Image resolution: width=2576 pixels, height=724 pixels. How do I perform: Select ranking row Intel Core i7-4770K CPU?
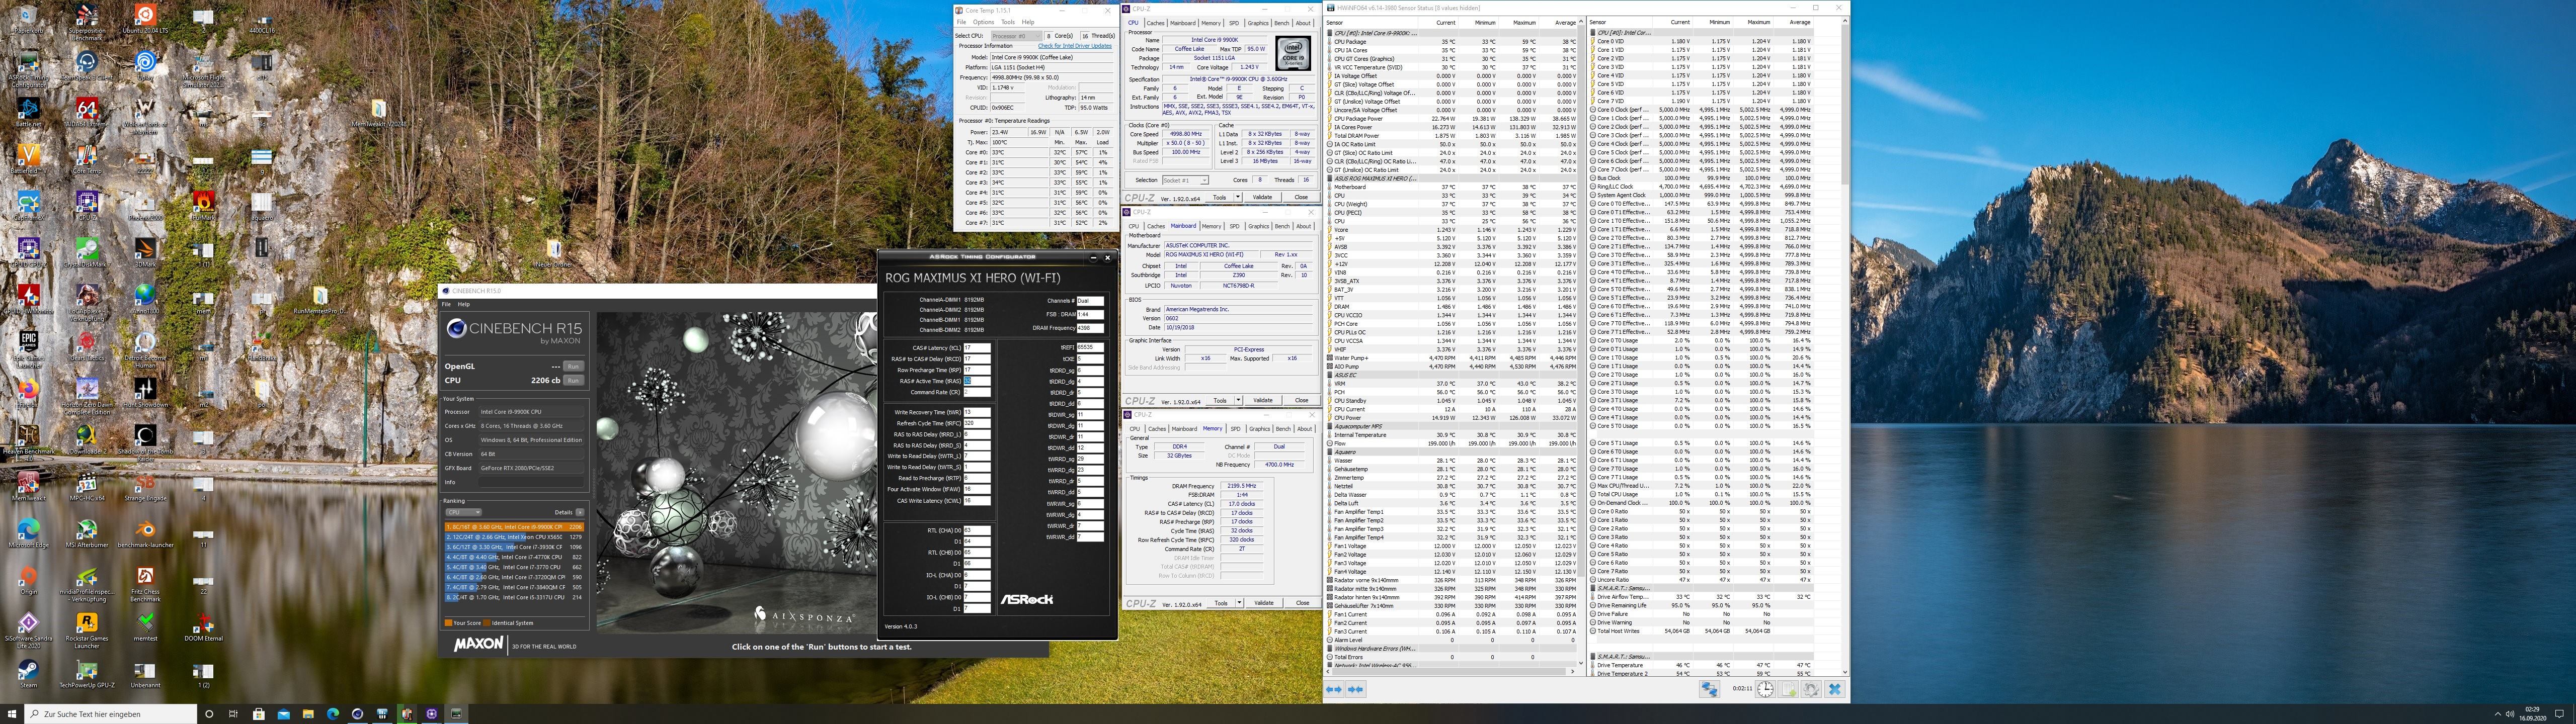click(514, 557)
